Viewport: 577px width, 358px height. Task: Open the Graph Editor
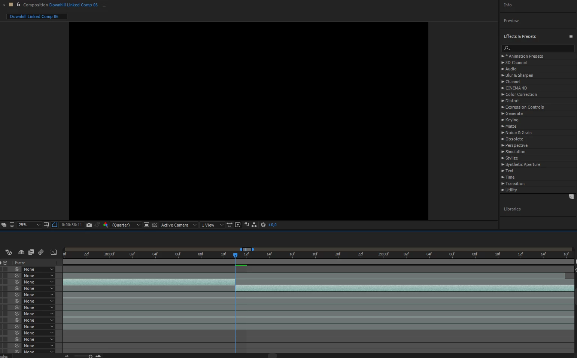pyautogui.click(x=54, y=252)
